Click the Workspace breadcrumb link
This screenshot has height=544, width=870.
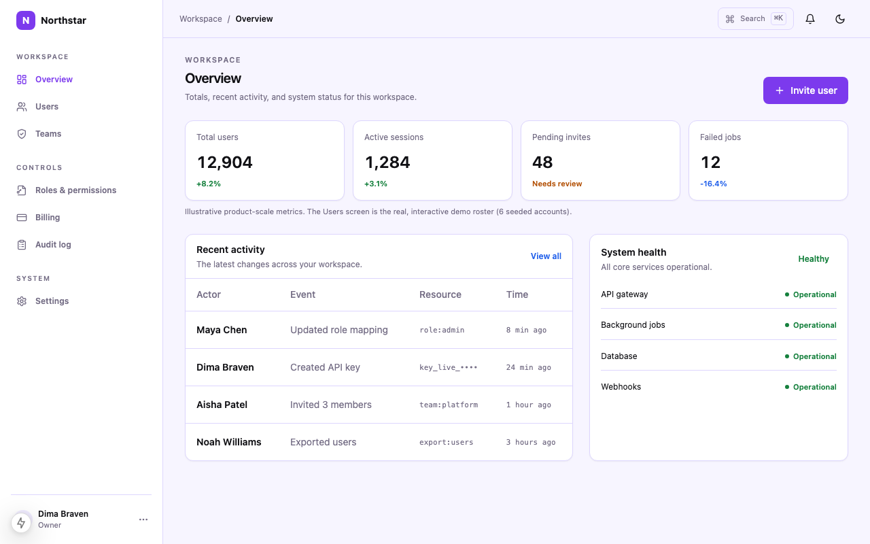(x=201, y=19)
